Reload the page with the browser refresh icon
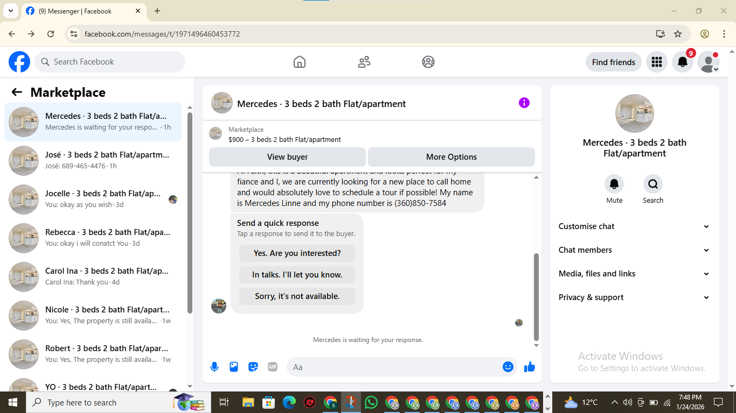Viewport: 736px width, 413px height. tap(51, 34)
